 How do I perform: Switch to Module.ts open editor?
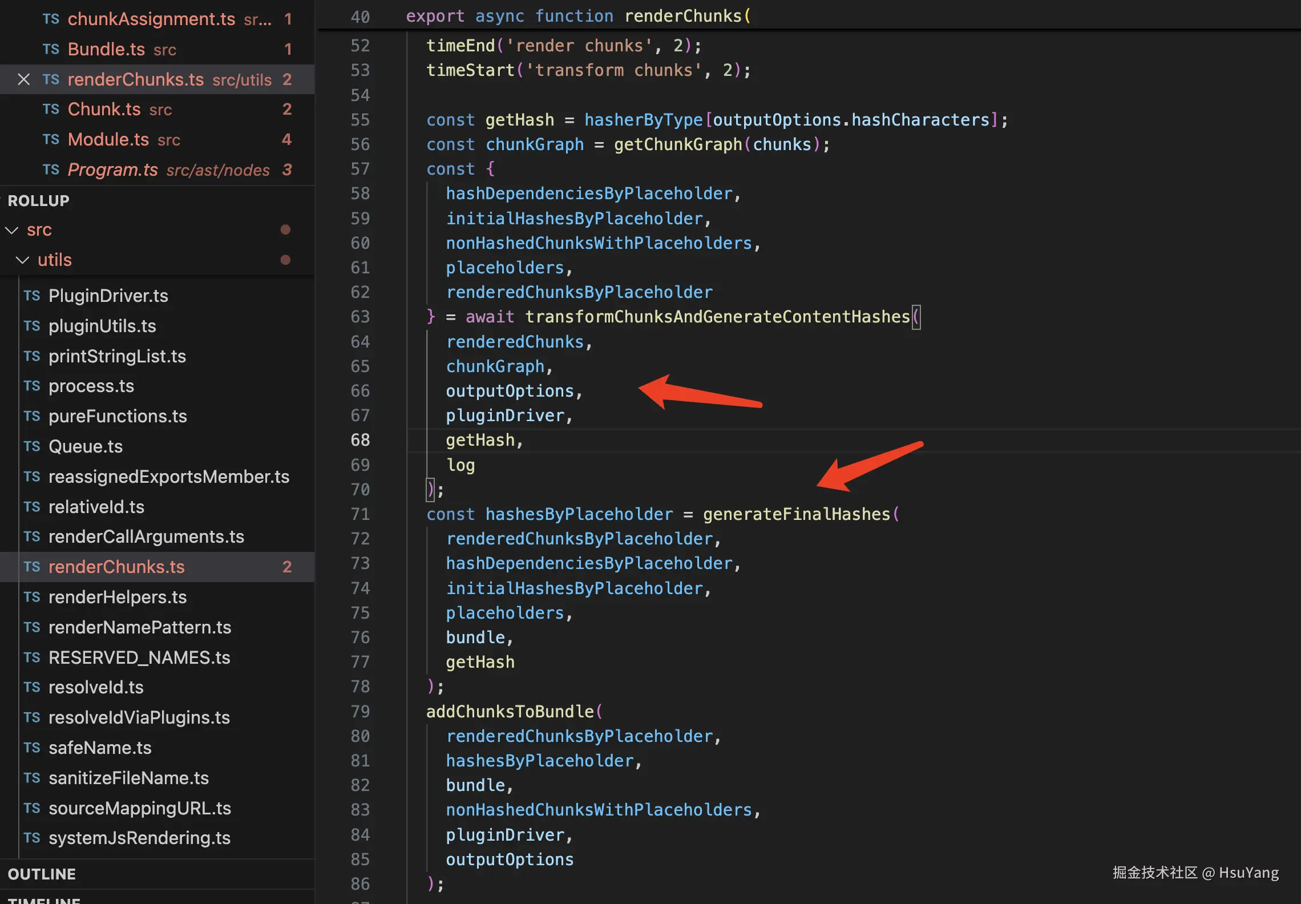click(108, 139)
